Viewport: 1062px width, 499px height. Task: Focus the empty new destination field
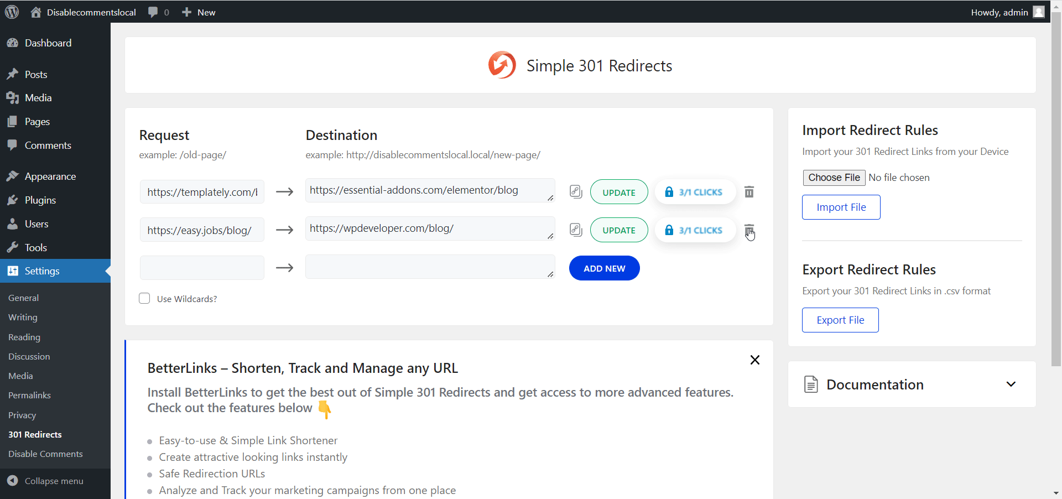(430, 267)
